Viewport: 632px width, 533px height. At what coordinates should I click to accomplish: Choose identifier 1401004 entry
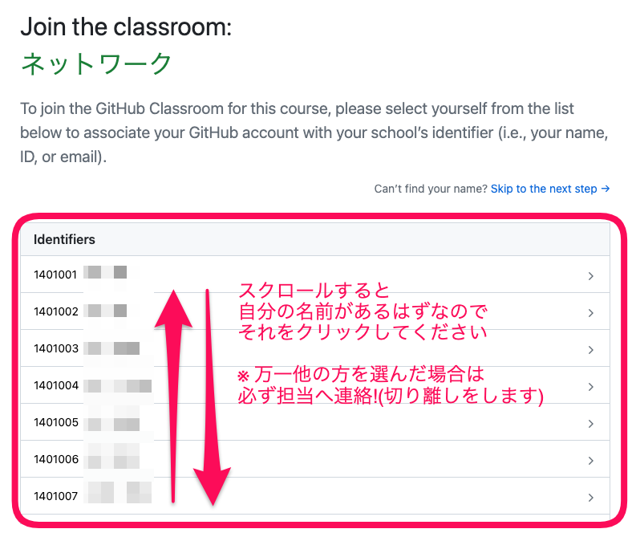tap(56, 386)
